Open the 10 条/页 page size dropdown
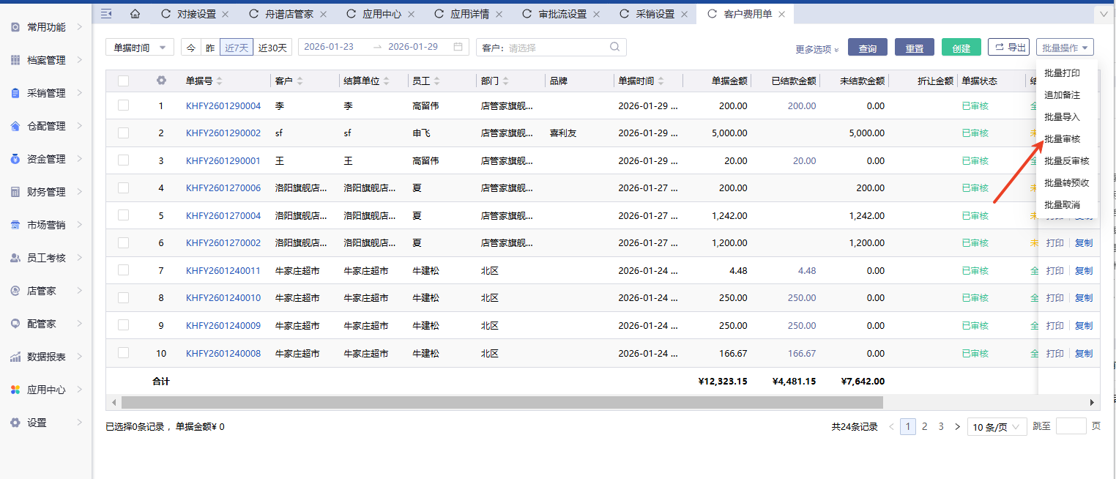The width and height of the screenshot is (1116, 479). coord(997,427)
